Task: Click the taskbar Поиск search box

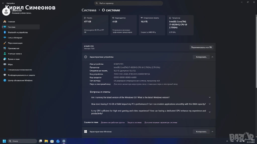Action: click(22, 141)
